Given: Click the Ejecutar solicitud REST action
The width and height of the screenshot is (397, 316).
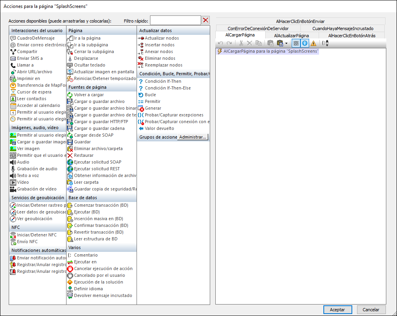Looking at the screenshot, I should (x=97, y=169).
